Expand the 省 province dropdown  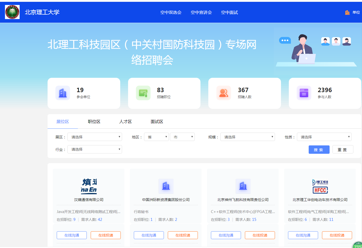point(156,137)
